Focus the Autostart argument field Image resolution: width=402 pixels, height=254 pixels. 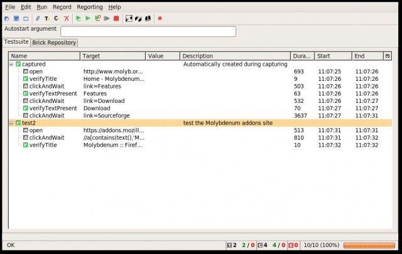[x=148, y=31]
